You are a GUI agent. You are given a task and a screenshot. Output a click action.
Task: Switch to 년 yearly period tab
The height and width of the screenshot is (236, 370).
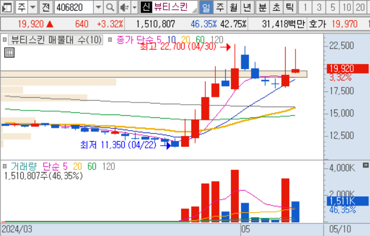click(x=247, y=7)
